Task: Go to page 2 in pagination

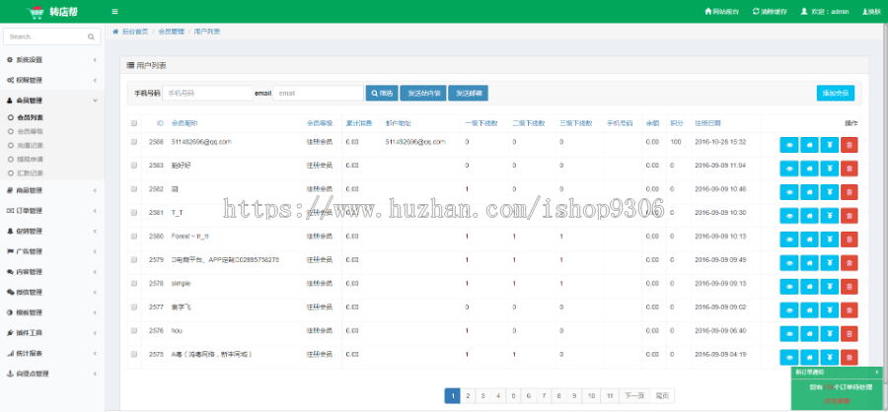Action: pyautogui.click(x=468, y=396)
